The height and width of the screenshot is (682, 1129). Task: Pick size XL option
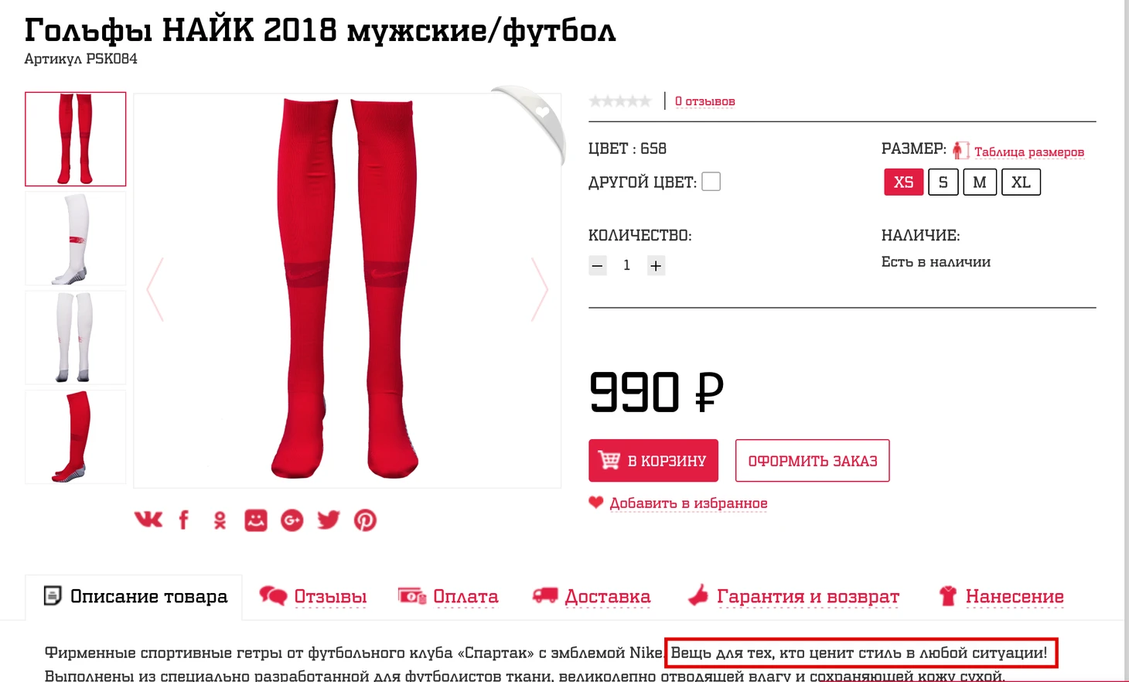coord(1021,182)
